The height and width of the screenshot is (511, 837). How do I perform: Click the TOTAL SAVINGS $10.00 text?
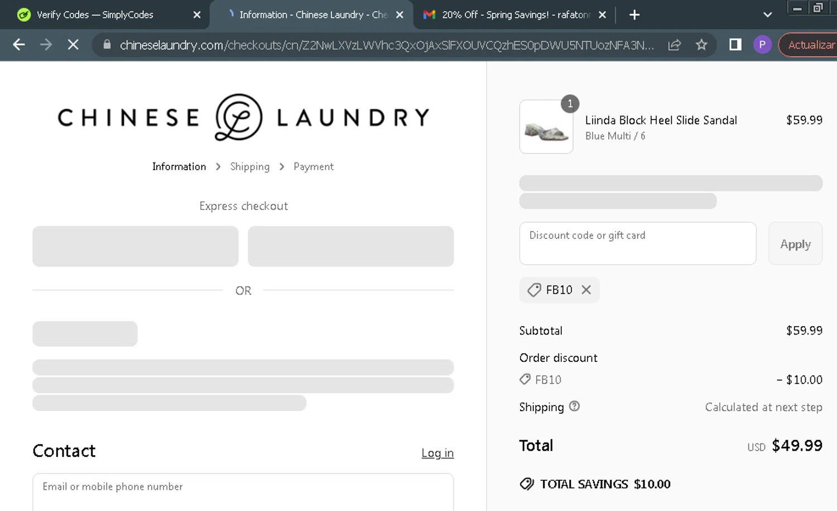pyautogui.click(x=605, y=484)
